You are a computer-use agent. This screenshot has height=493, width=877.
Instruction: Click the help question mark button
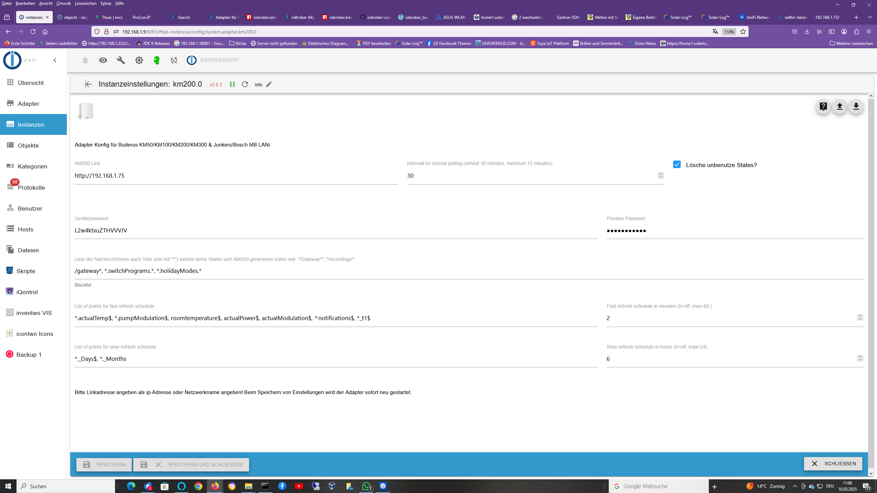point(823,106)
